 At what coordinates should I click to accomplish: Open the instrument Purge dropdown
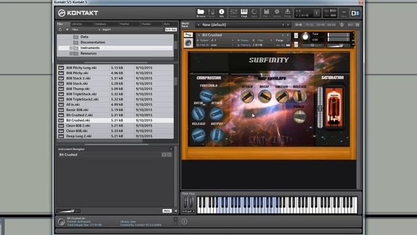[282, 40]
